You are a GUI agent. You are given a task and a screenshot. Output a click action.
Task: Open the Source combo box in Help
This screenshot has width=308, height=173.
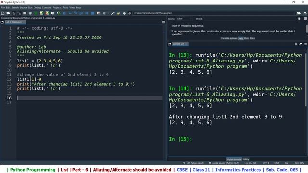coord(184,19)
